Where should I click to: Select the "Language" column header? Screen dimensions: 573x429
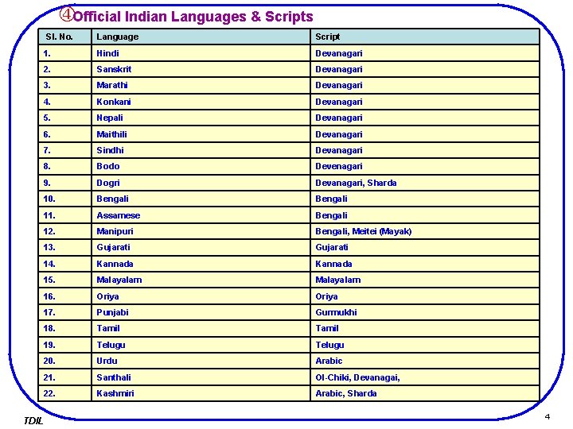click(201, 37)
